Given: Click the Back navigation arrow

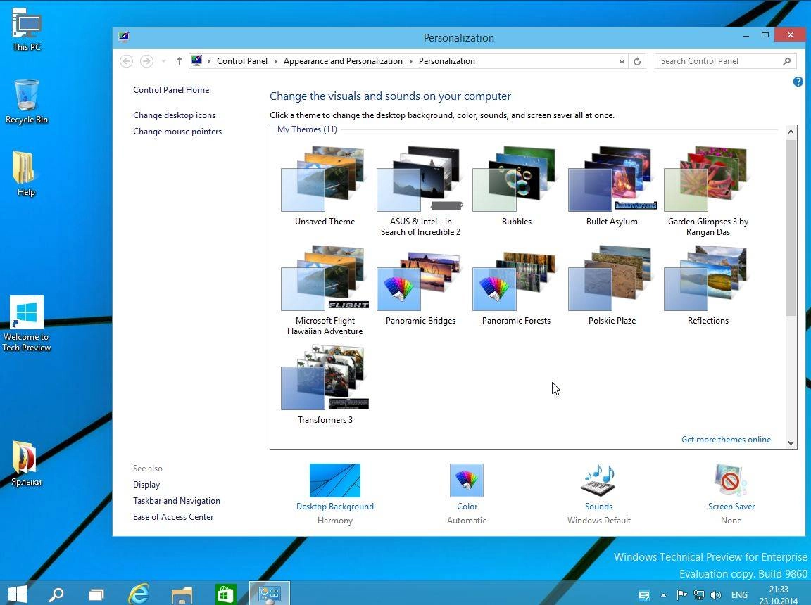Looking at the screenshot, I should pos(126,61).
